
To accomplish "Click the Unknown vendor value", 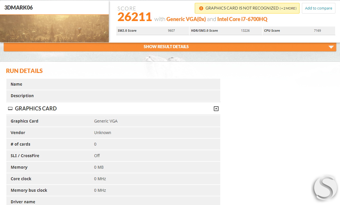I will 102,133.
